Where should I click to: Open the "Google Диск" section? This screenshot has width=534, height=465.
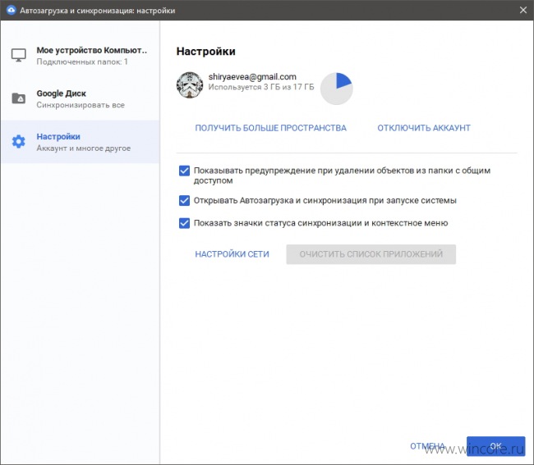[80, 98]
